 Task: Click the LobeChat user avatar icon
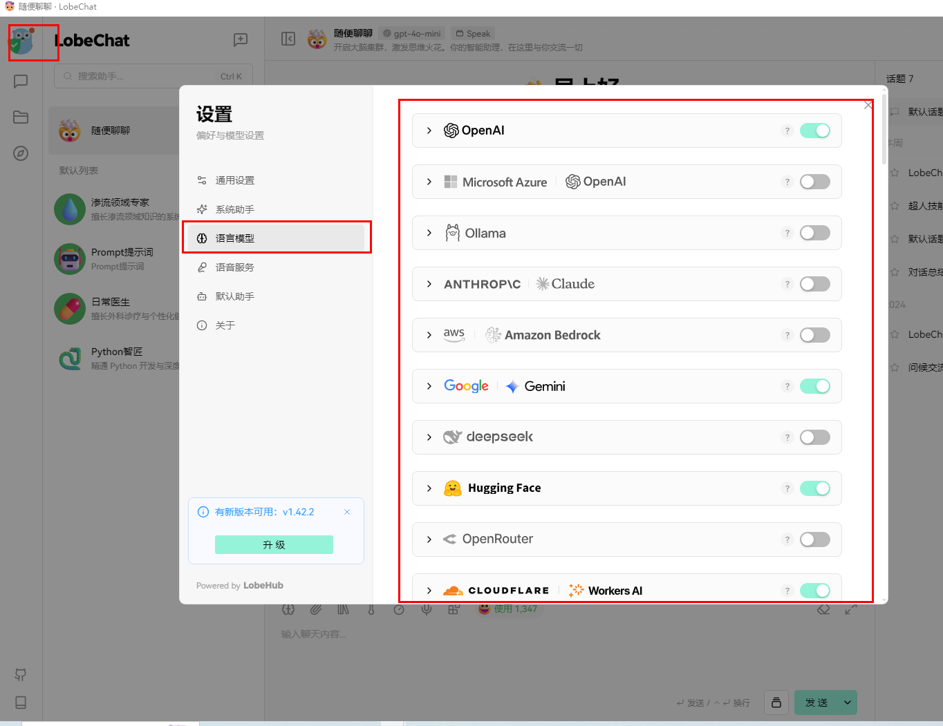[21, 41]
